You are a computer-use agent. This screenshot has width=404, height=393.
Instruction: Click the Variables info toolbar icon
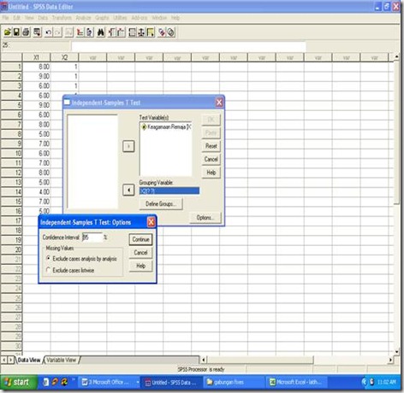89,32
